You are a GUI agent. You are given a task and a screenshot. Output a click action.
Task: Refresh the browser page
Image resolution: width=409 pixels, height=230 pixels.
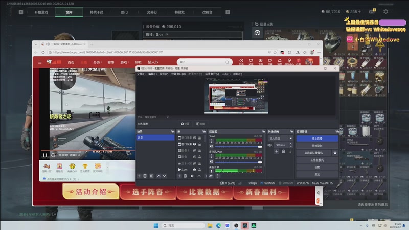coord(43,52)
